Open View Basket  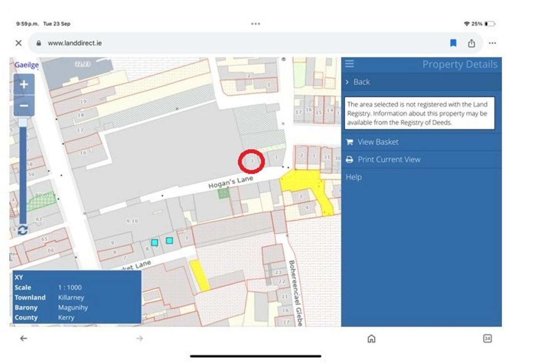378,142
